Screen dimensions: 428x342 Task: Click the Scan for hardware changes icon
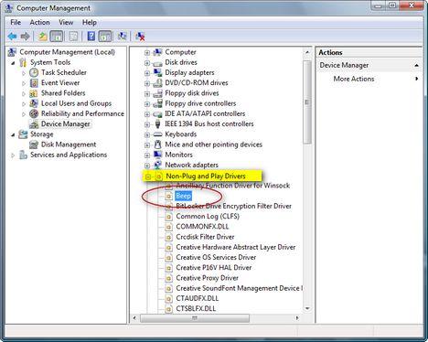[x=122, y=37]
